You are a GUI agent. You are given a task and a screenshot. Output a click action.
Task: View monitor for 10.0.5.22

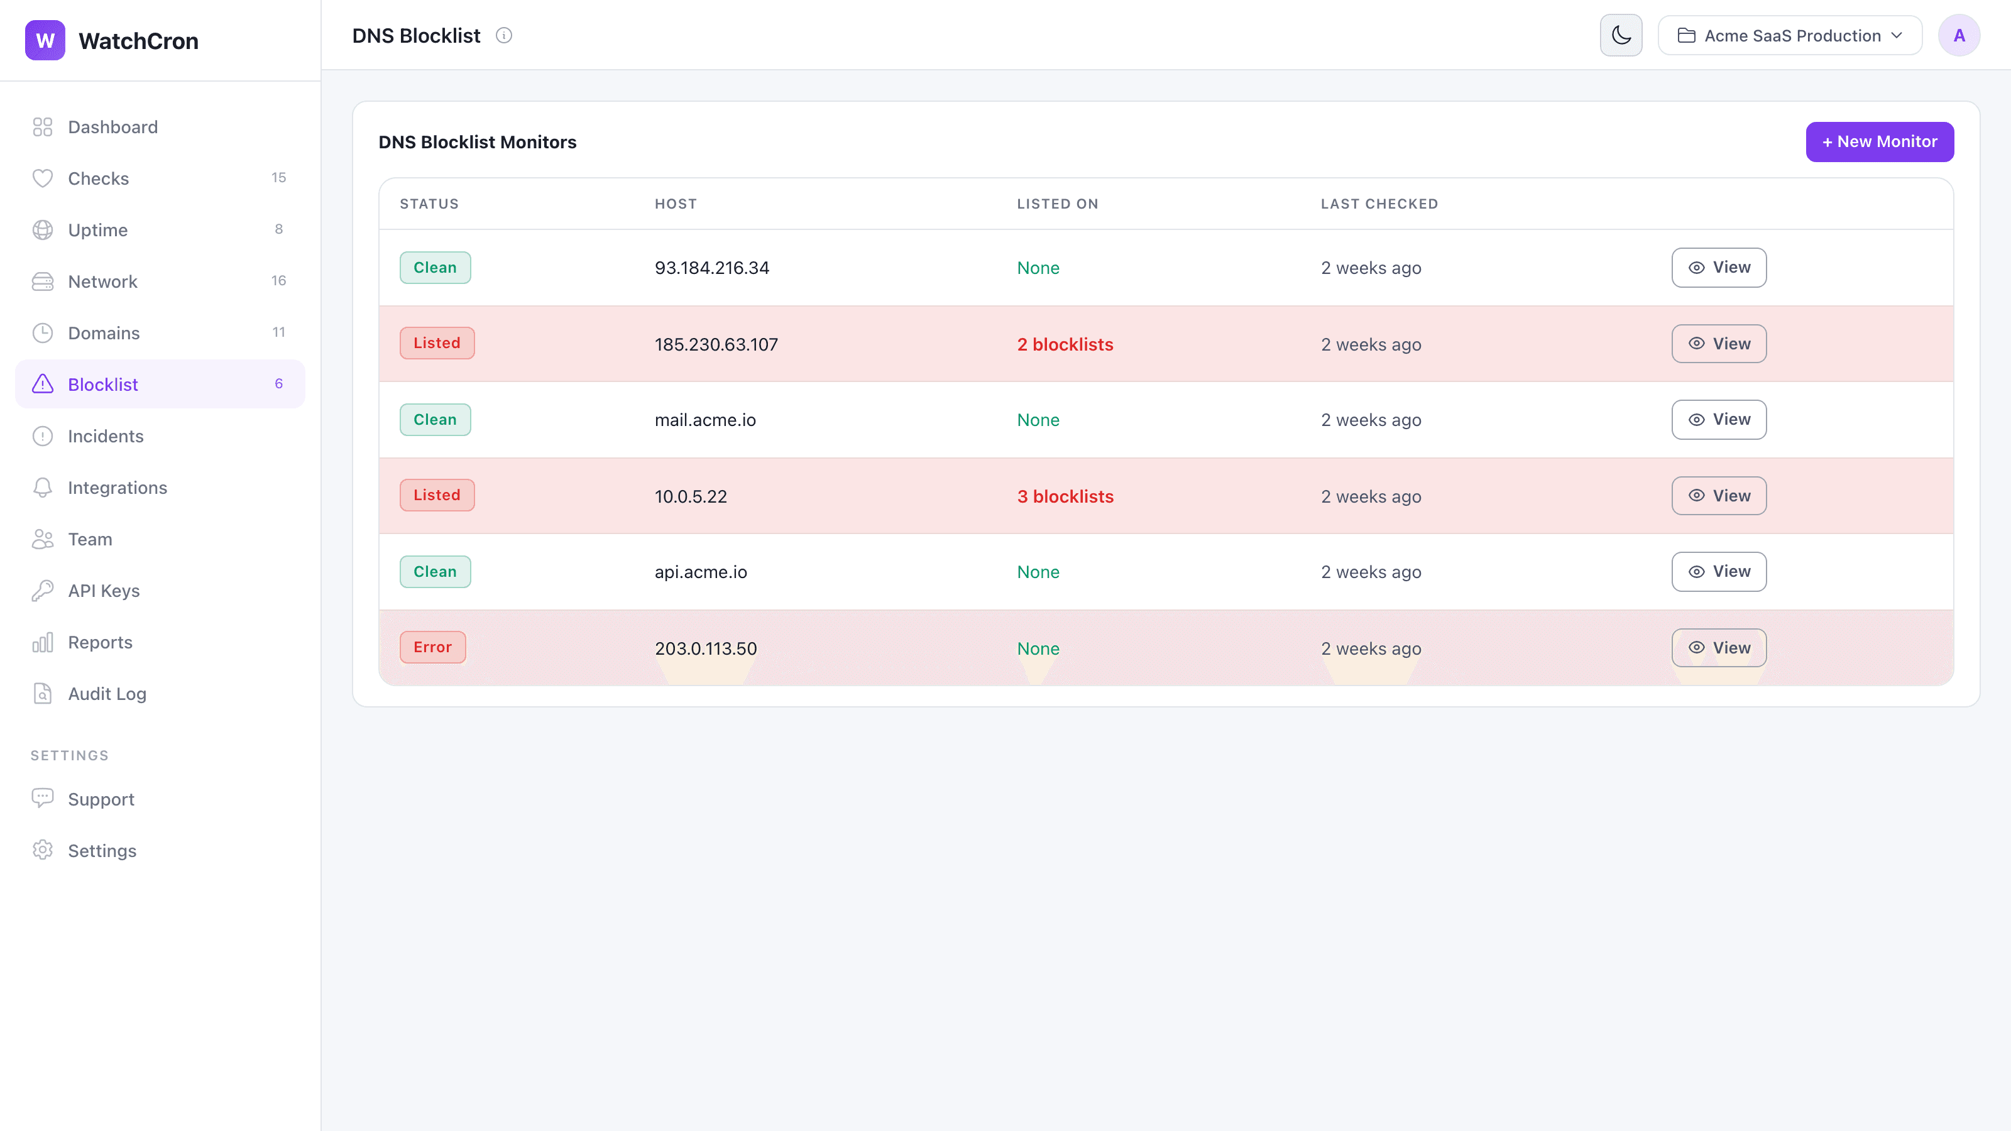click(1718, 496)
